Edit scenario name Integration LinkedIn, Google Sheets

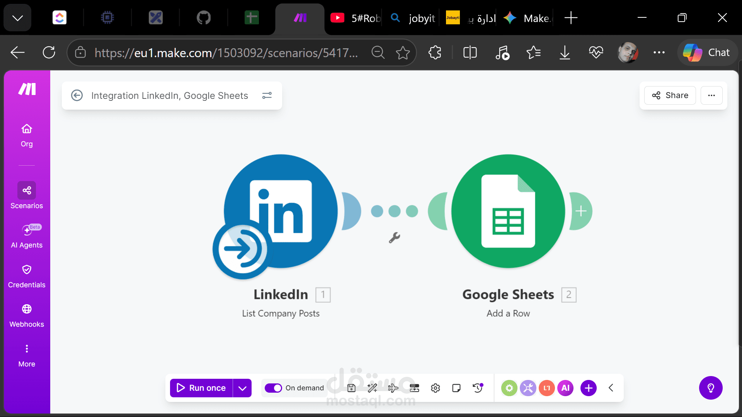pyautogui.click(x=170, y=95)
